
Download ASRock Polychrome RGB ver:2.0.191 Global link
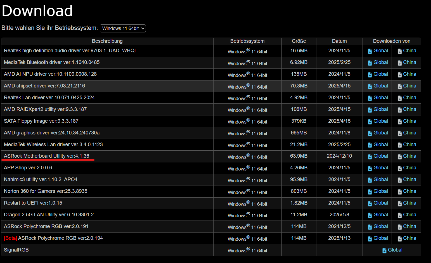[x=380, y=226]
